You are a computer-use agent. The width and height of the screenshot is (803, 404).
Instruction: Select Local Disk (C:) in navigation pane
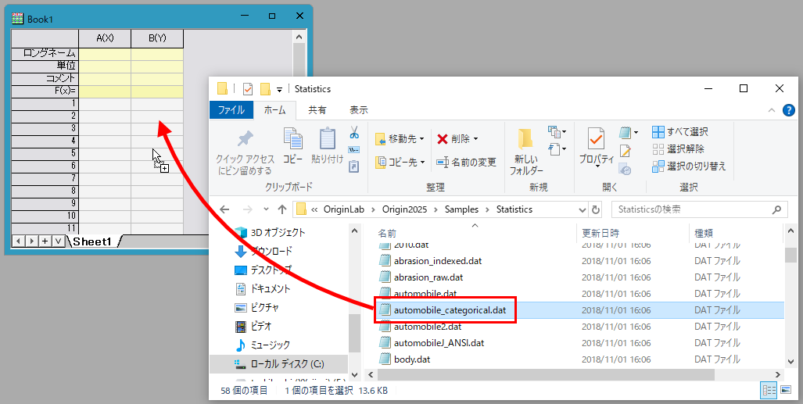[x=286, y=364]
